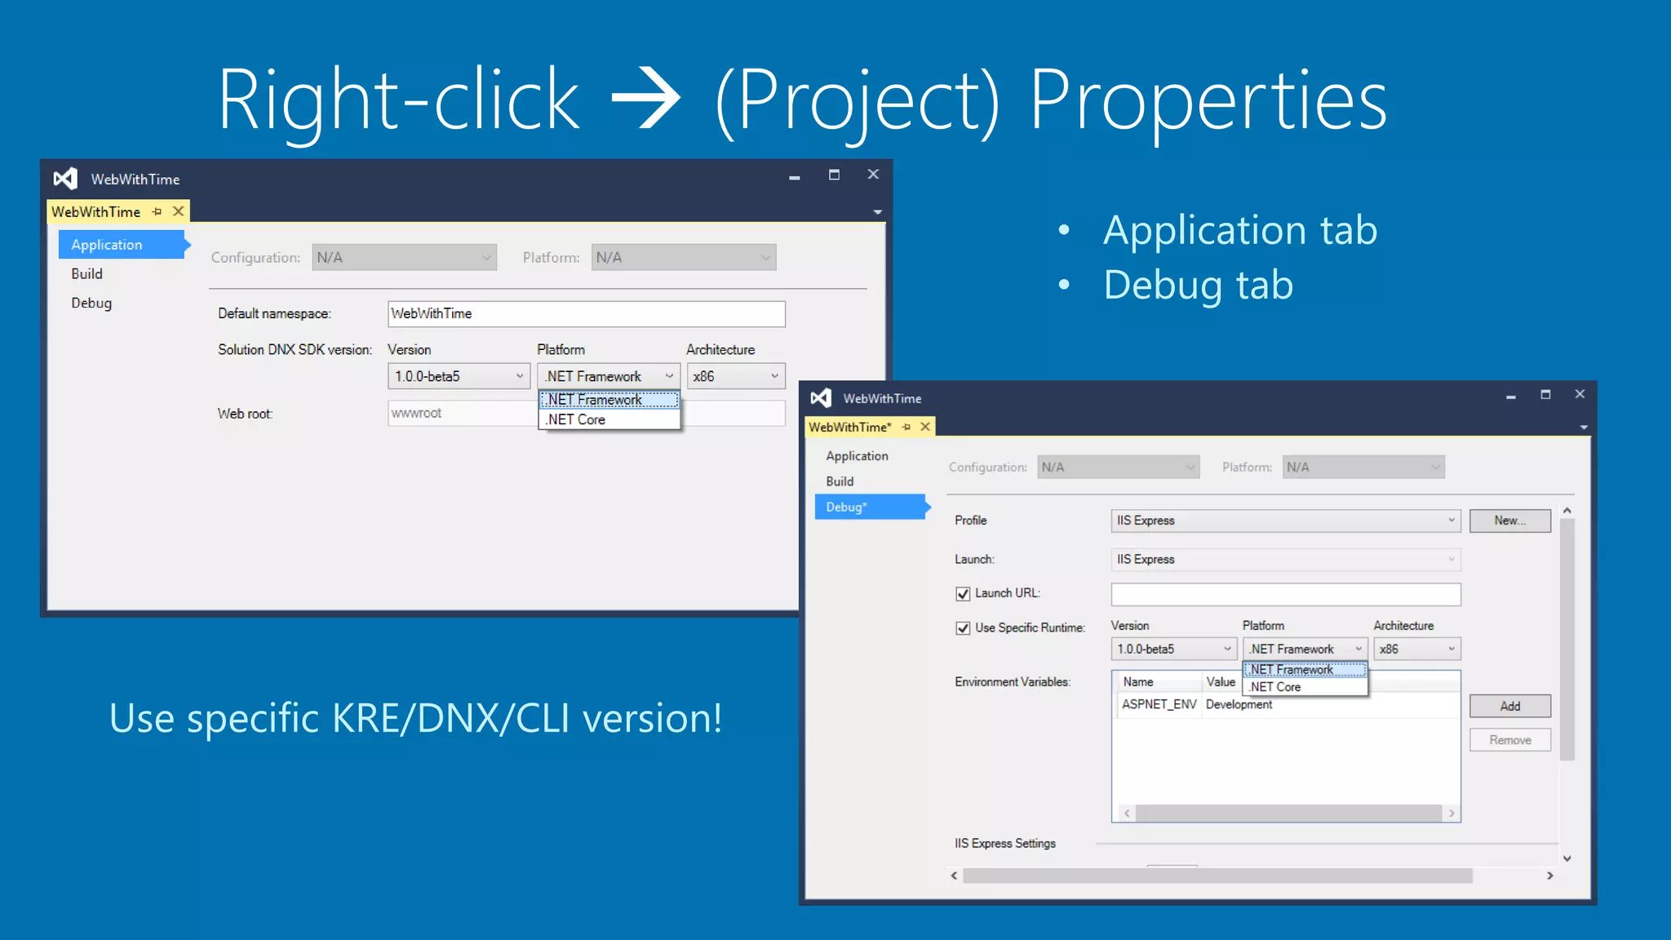Maximize the Application properties window

tap(834, 175)
